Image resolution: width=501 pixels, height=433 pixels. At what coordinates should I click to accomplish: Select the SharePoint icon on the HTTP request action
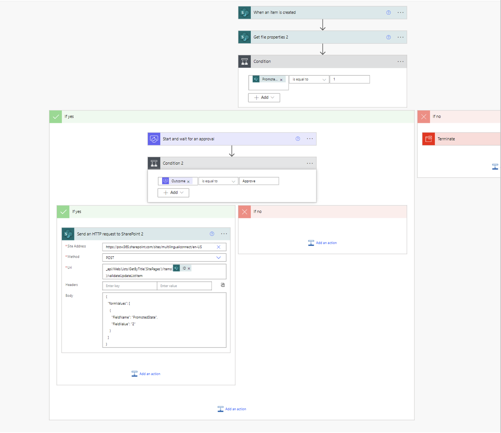[x=68, y=234]
